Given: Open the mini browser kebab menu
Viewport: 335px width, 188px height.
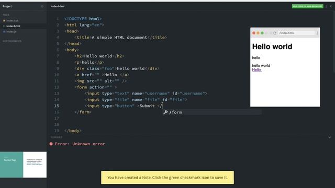Looking at the screenshot, I should (317, 33).
